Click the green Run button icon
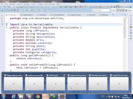133x99 pixels. (x=65, y=7)
